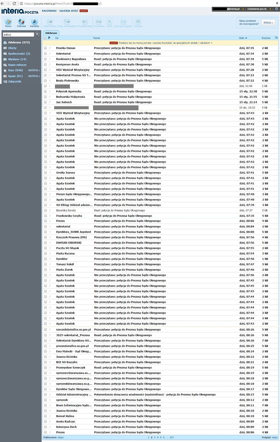Viewport: 280px width, 442px height.
Task: Sort messages by the Data column
Action: 243,38
